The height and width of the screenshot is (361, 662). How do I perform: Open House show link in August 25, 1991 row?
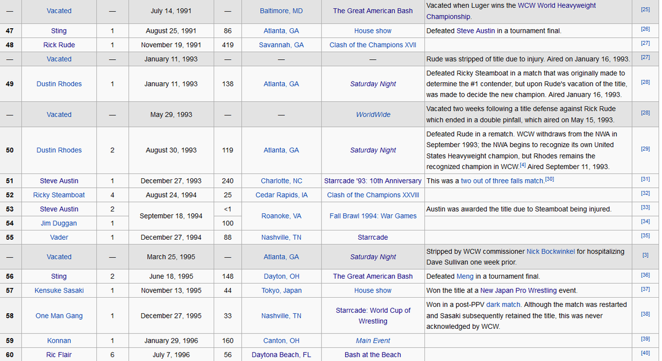click(373, 31)
